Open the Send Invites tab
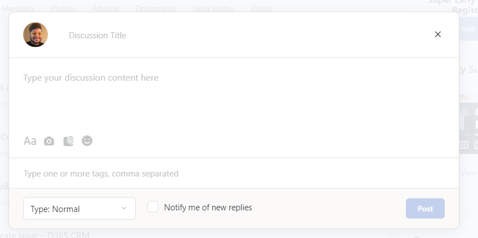478x238 pixels. pyautogui.click(x=213, y=8)
